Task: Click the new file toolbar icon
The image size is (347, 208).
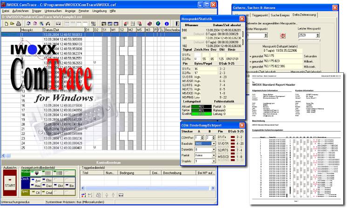Action: (x=7, y=23)
